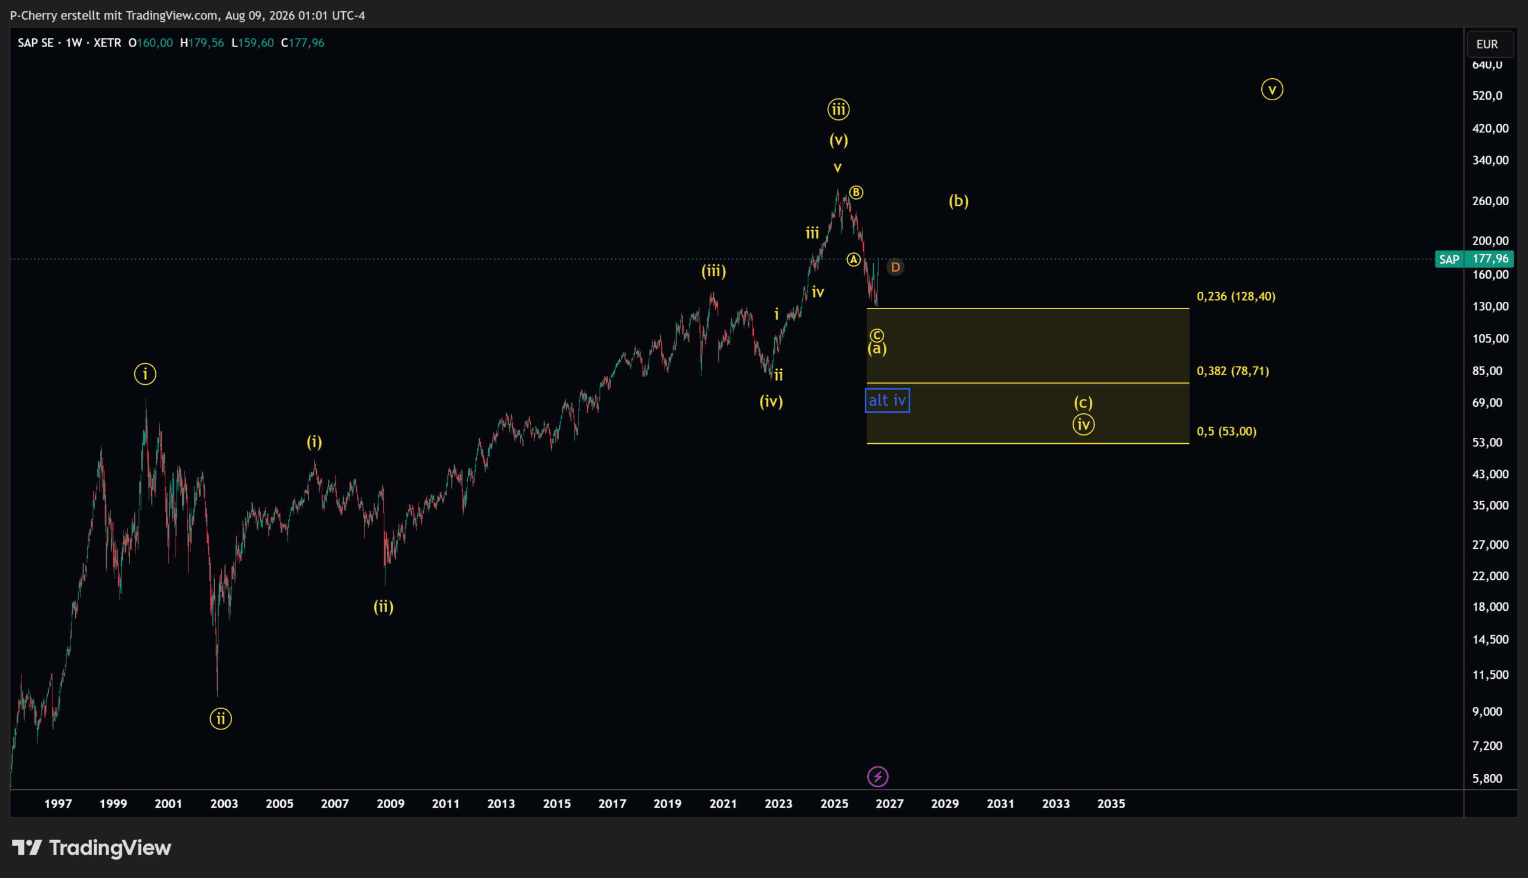
Task: Select the '(c)' wave label
Action: [1083, 403]
